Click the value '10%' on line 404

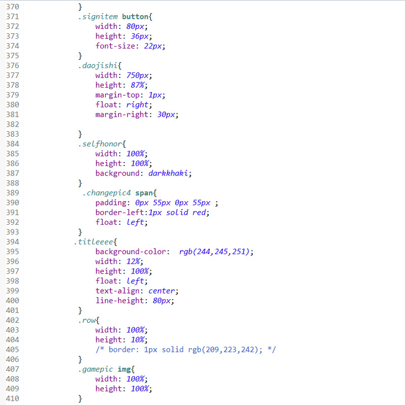coord(137,340)
